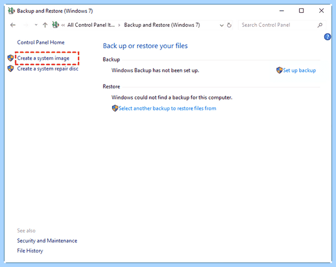
Task: Go to Control Panel Home
Action: (41, 43)
